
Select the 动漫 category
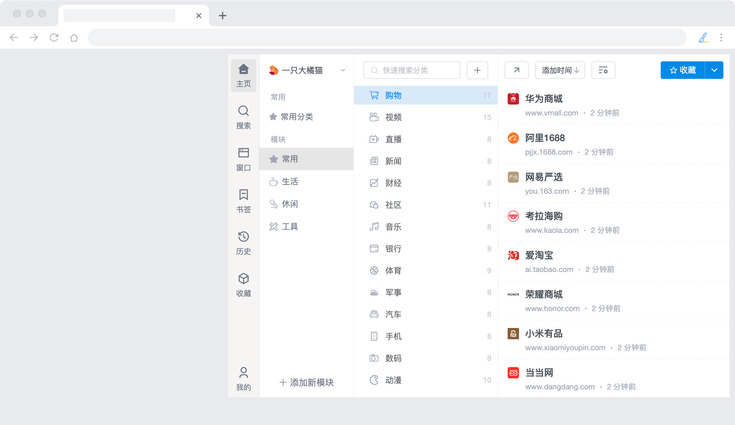point(426,380)
